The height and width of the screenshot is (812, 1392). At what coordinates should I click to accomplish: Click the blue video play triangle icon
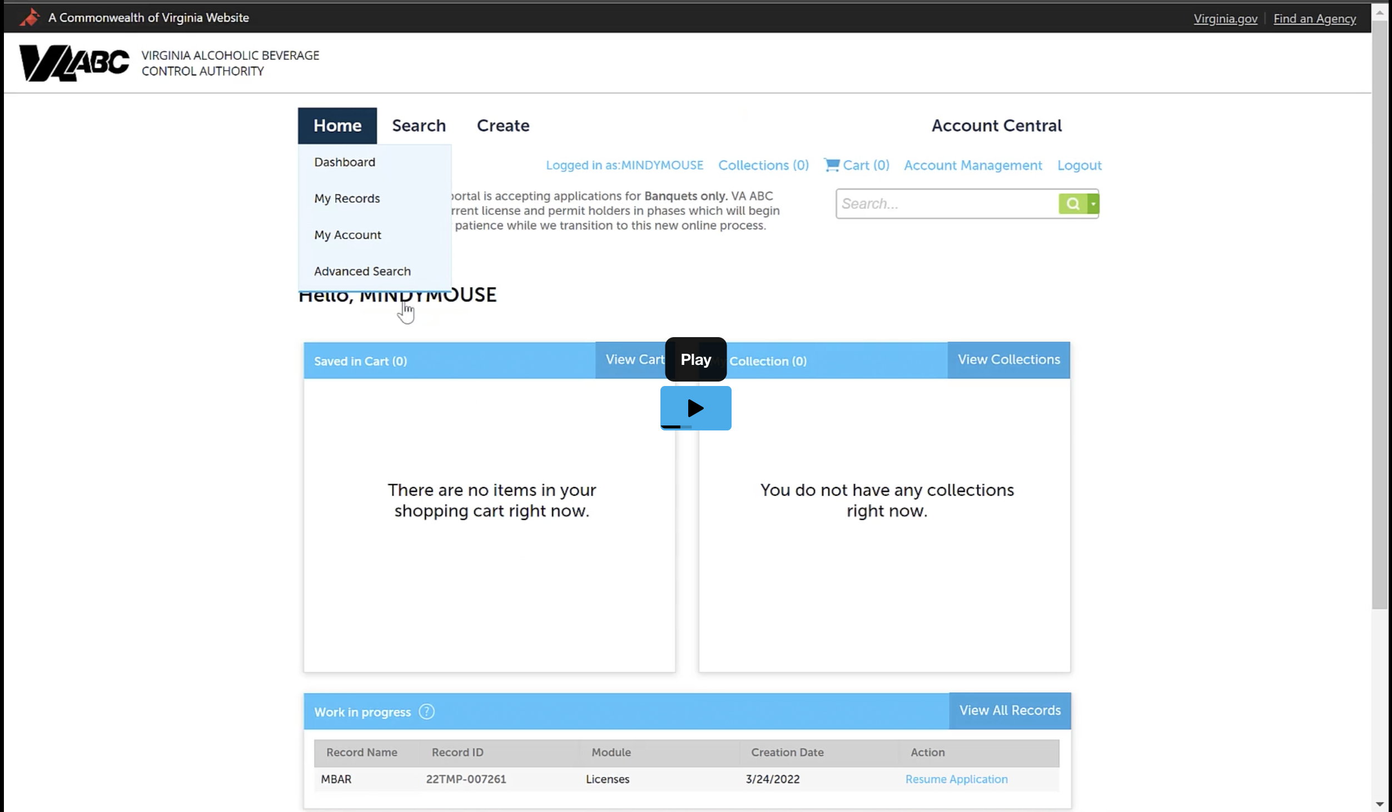(695, 408)
